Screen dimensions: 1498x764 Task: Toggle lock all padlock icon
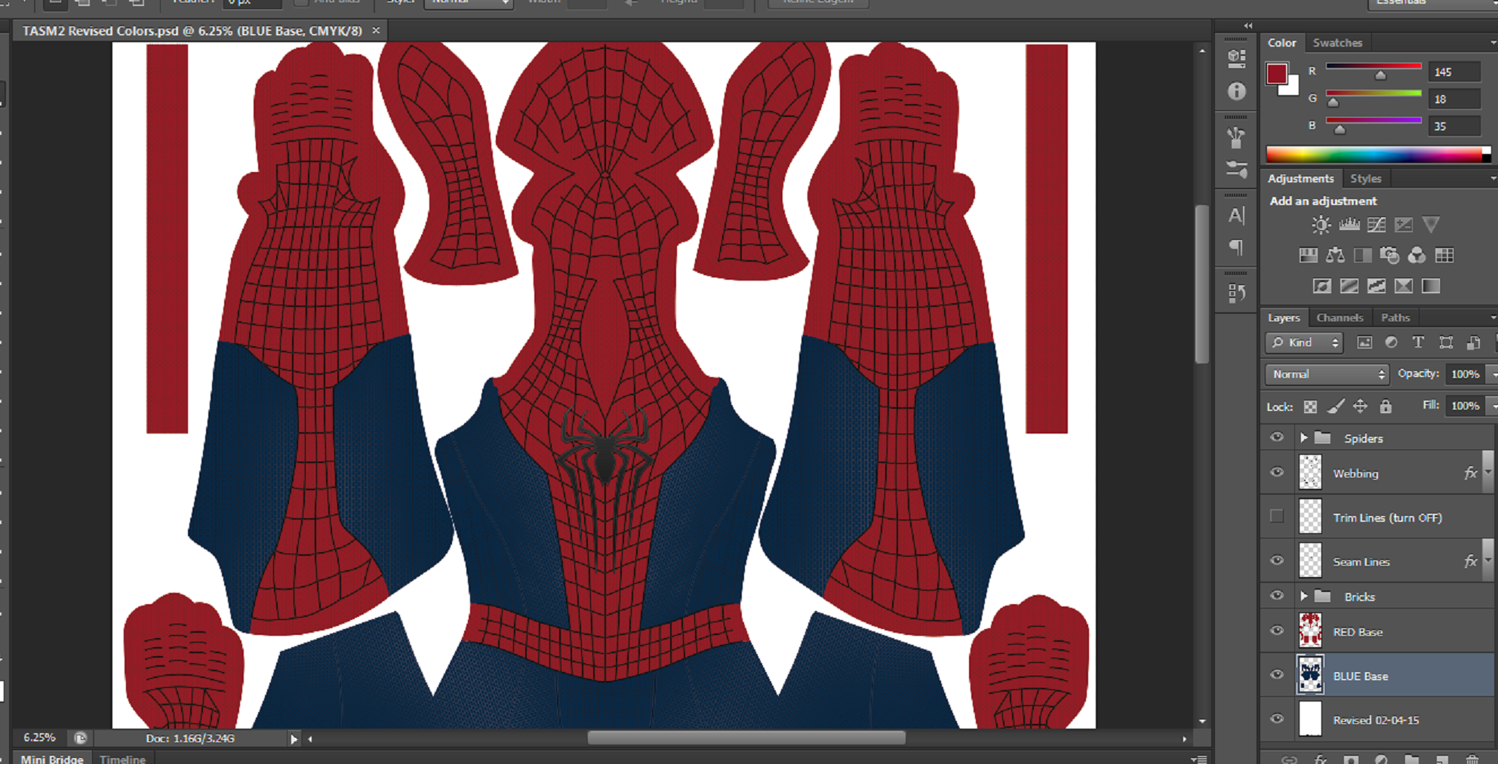click(x=1386, y=407)
